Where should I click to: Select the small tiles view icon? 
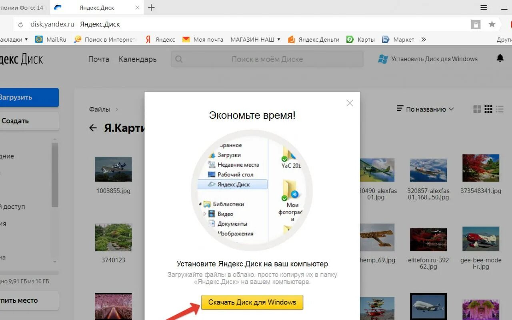pos(488,109)
